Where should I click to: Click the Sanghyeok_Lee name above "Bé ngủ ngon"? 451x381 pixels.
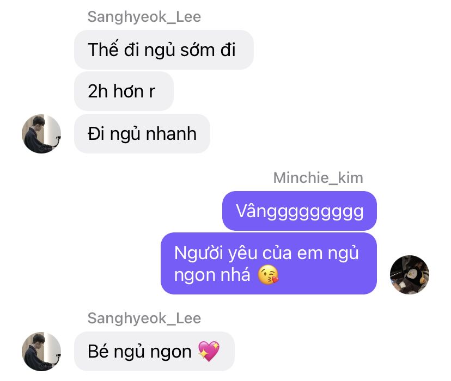click(144, 318)
